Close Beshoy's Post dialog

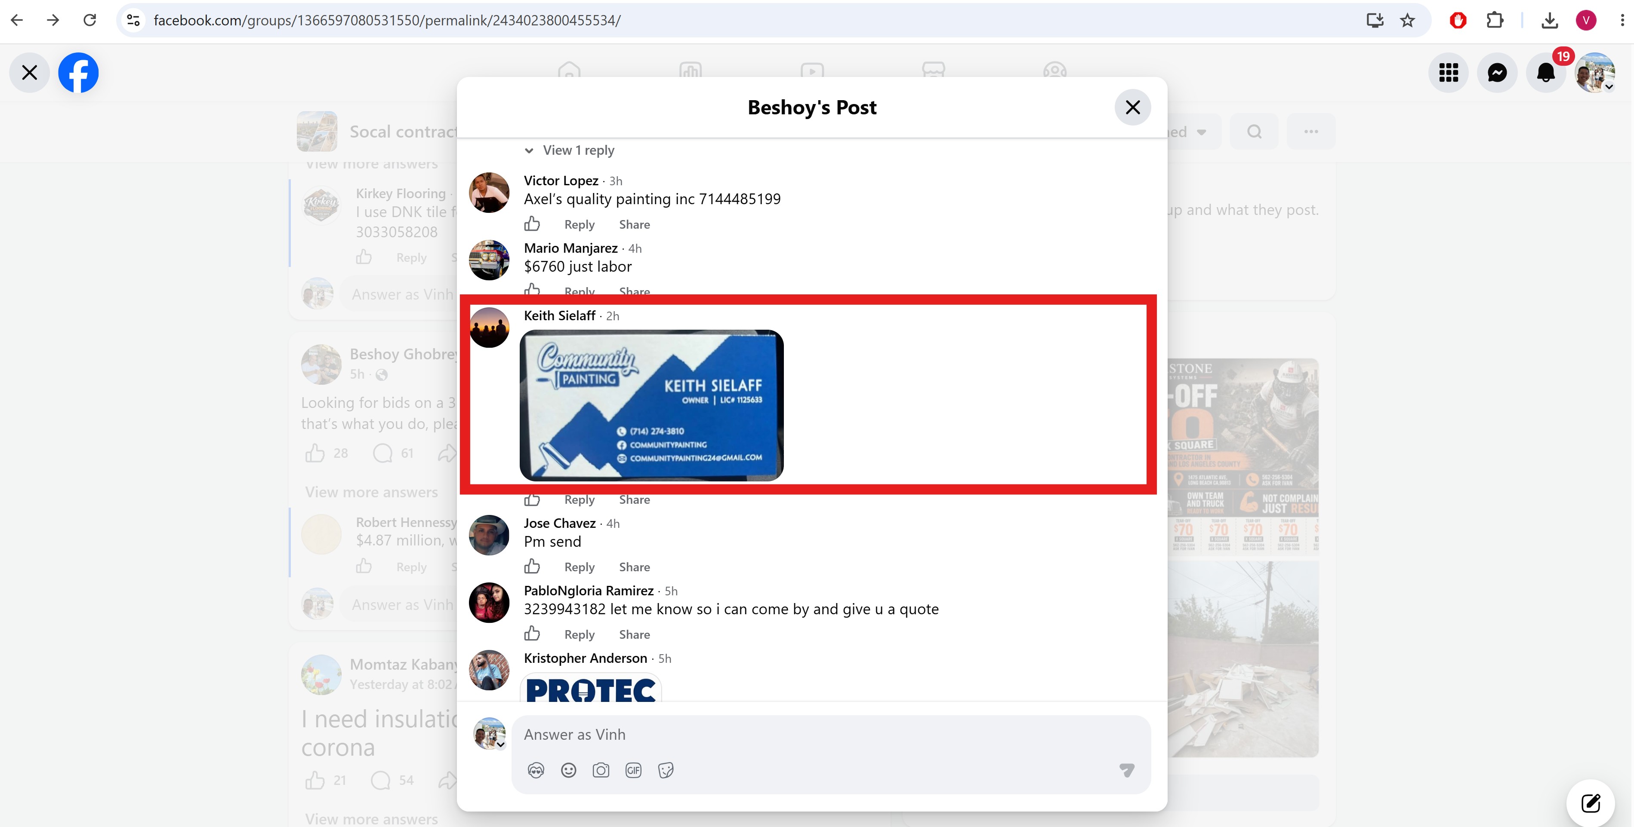pos(1133,107)
